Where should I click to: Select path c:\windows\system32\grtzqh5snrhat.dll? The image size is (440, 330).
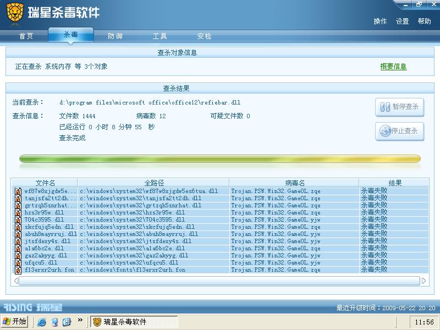(140, 206)
